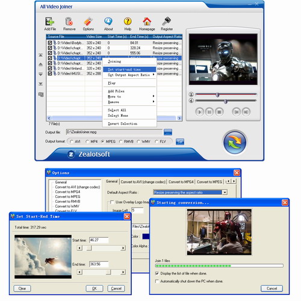Toggle 'Display the list of file when done'
Viewport: 301px width, 301px height.
coord(157,273)
